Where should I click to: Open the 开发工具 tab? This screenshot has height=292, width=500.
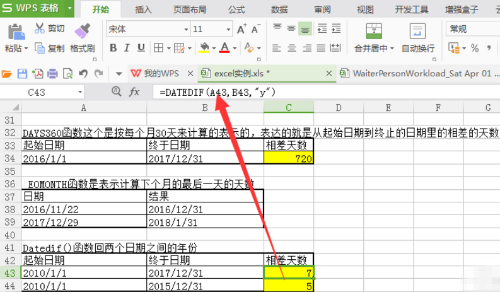[x=412, y=9]
